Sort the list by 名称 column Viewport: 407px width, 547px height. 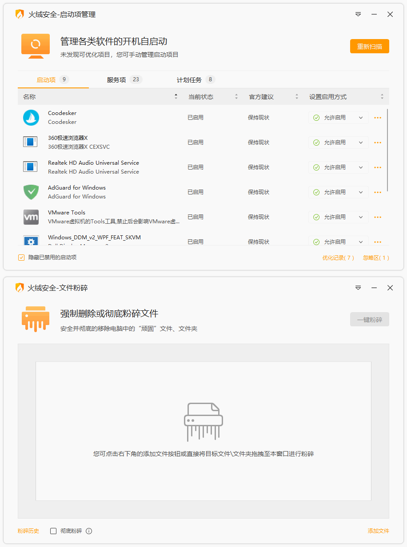[x=100, y=97]
